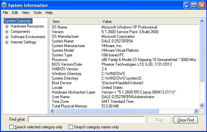Click the Find what input field
This screenshot has width=207, height=132.
click(87, 120)
